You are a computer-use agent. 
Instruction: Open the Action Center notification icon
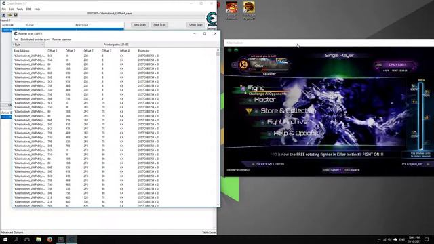pos(427,239)
